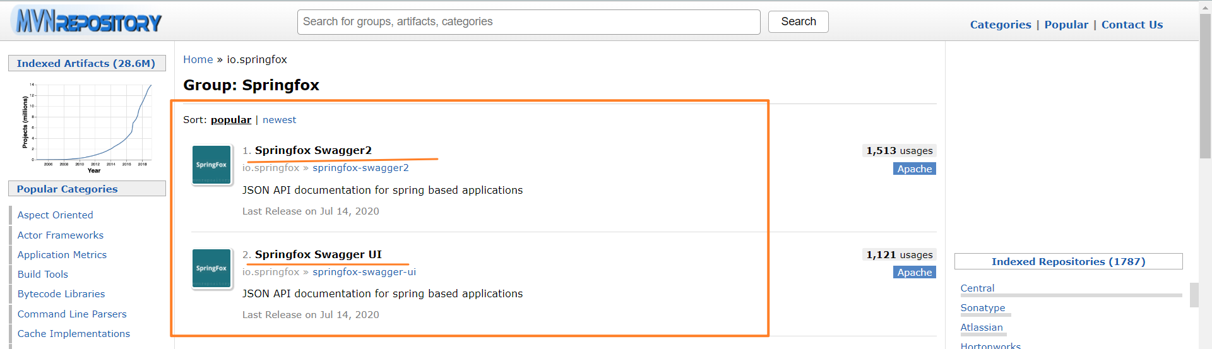Click the io.springfox group text under Swagger2
Image resolution: width=1212 pixels, height=349 pixels.
pyautogui.click(x=271, y=168)
